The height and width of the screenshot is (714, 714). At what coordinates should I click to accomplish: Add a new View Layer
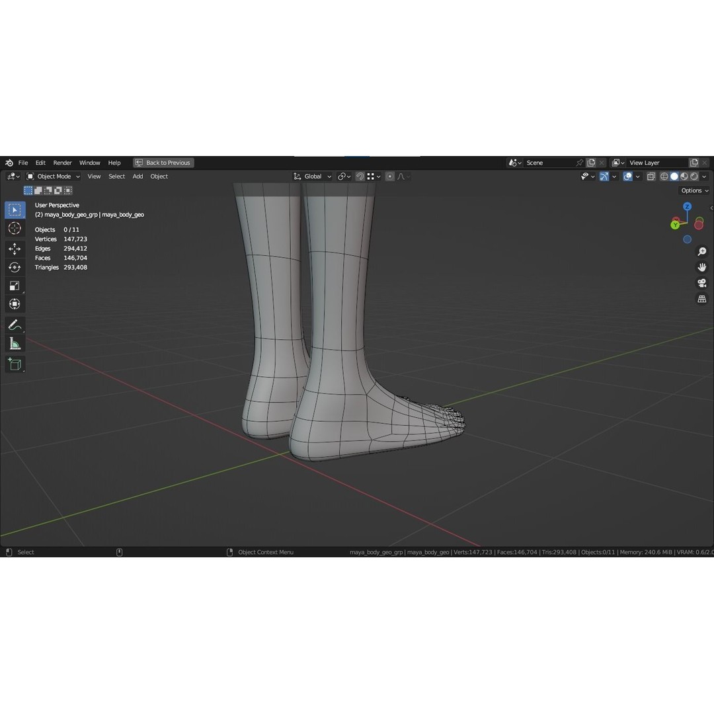pos(694,163)
